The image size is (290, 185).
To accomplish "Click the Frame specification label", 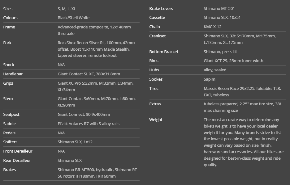I will point(9,27).
